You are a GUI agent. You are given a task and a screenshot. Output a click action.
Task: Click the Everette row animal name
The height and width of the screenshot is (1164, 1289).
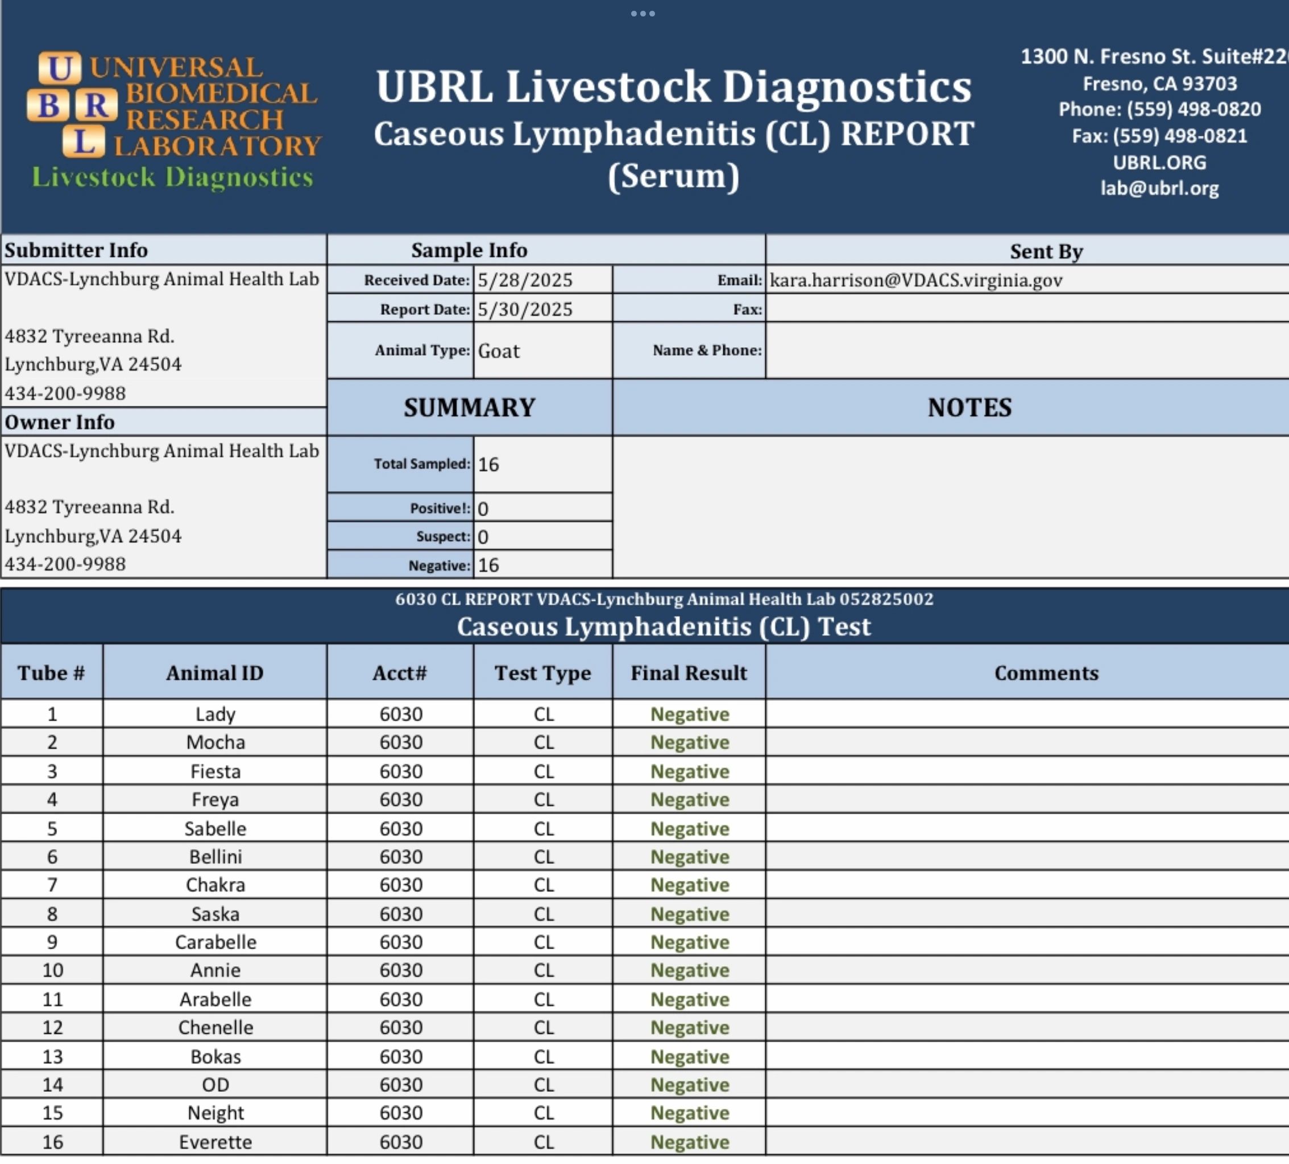[x=215, y=1142]
